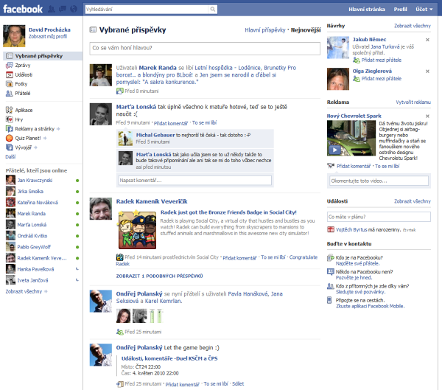Expand Zobrazit 1 podobných příspěvků
This screenshot has width=442, height=390.
tap(159, 276)
